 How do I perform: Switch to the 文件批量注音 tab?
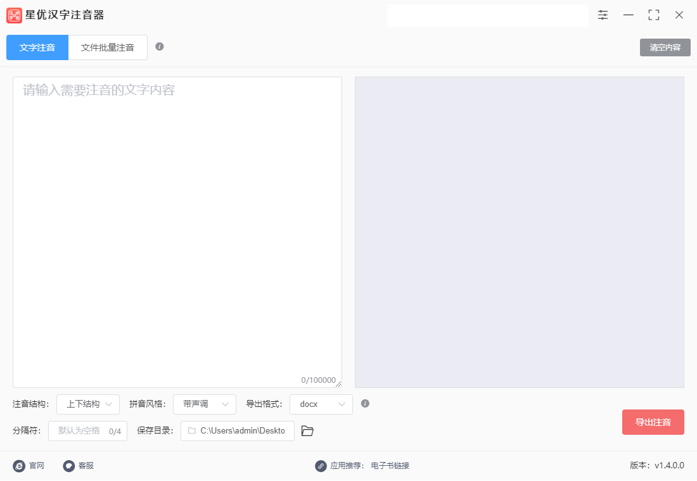coord(108,47)
